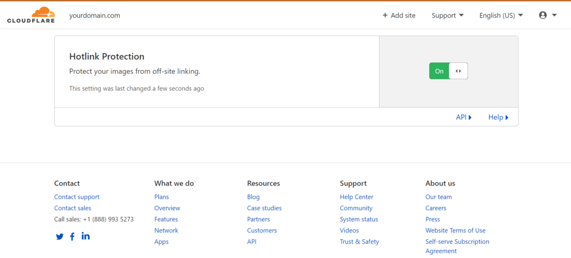This screenshot has height=258, width=571.
Task: Click the Cloudflare logo
Action: pos(31,15)
